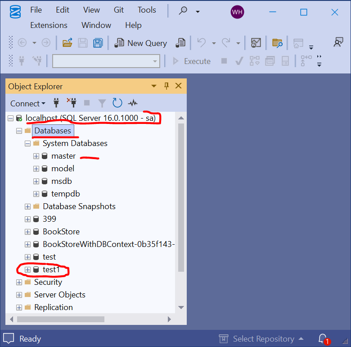Open the Git menu
This screenshot has width=351, height=347.
[x=119, y=10]
